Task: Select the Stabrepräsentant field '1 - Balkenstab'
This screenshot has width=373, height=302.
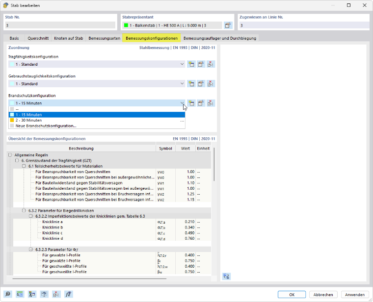Action: point(172,25)
